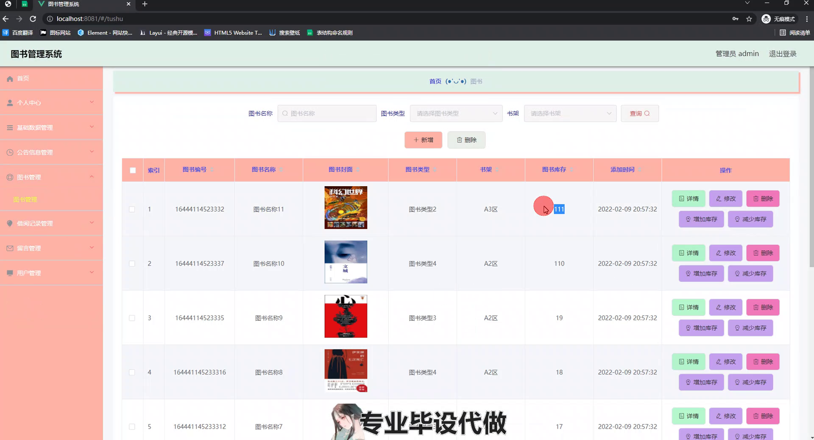Sort by the 图书类型 column sort arrows

pos(435,170)
